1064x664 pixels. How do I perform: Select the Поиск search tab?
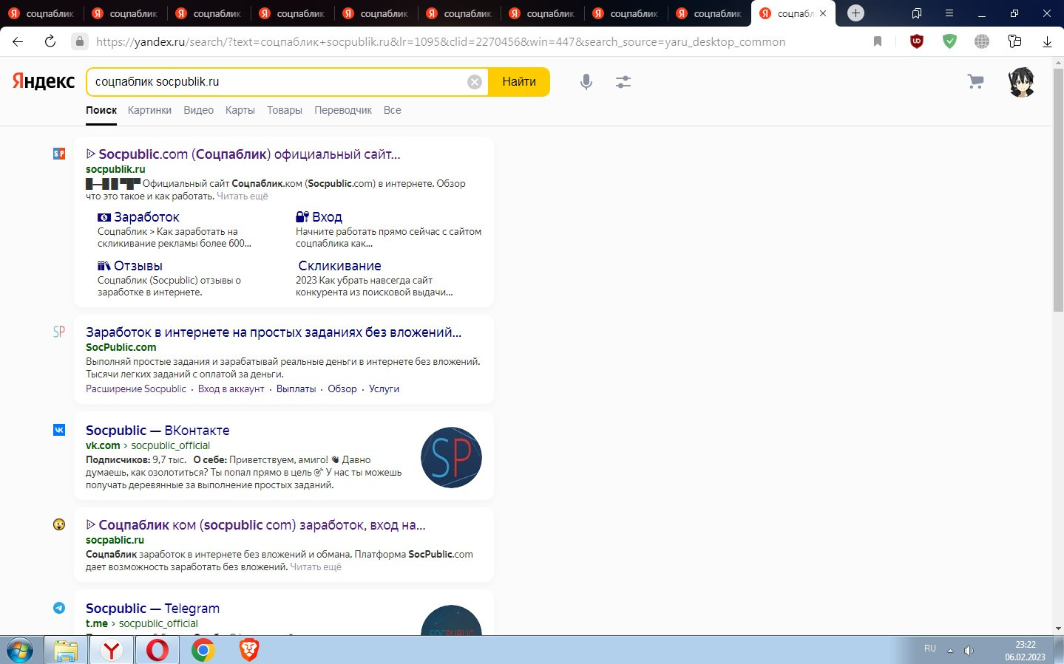[x=101, y=110]
